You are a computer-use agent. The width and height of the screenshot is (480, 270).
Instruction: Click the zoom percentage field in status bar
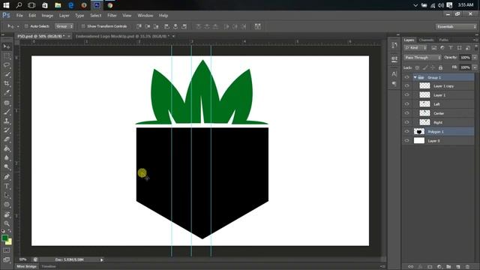[23, 259]
